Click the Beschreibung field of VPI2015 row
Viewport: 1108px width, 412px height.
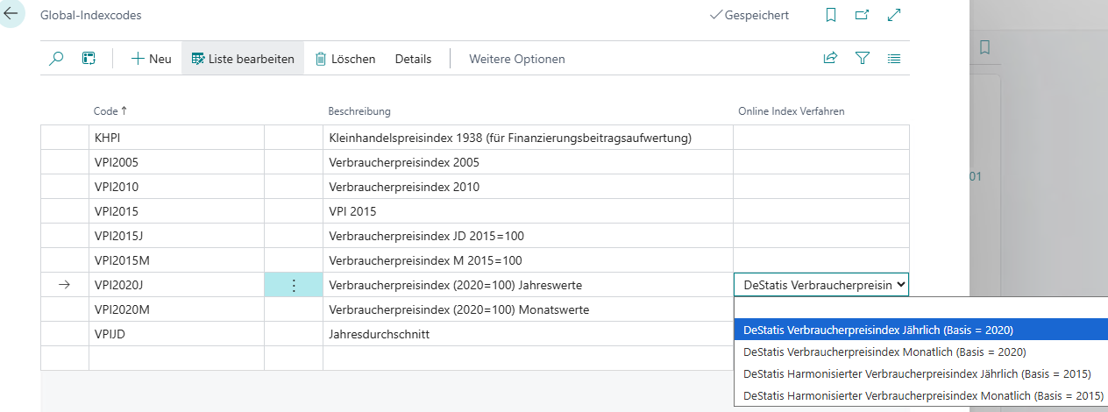pos(526,211)
